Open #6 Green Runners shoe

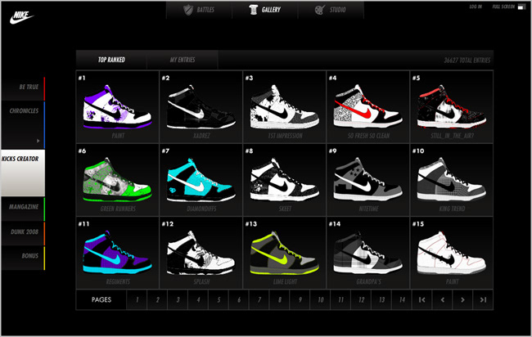pyautogui.click(x=117, y=180)
